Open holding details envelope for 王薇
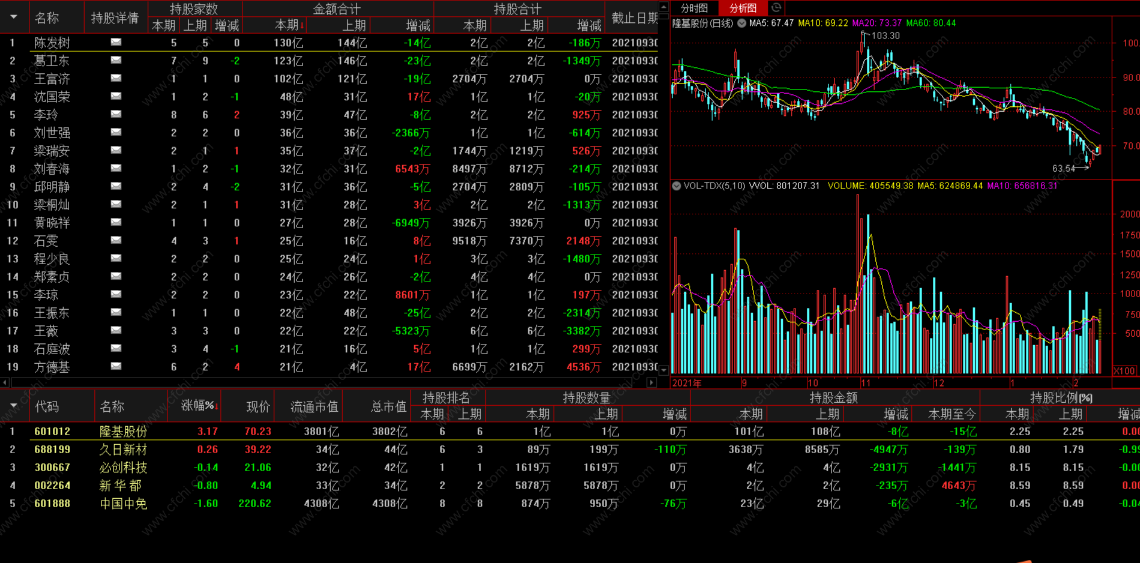Image resolution: width=1140 pixels, height=563 pixels. pyautogui.click(x=116, y=330)
